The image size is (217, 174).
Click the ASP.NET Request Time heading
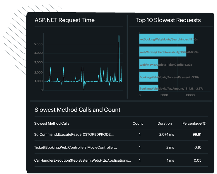click(65, 20)
